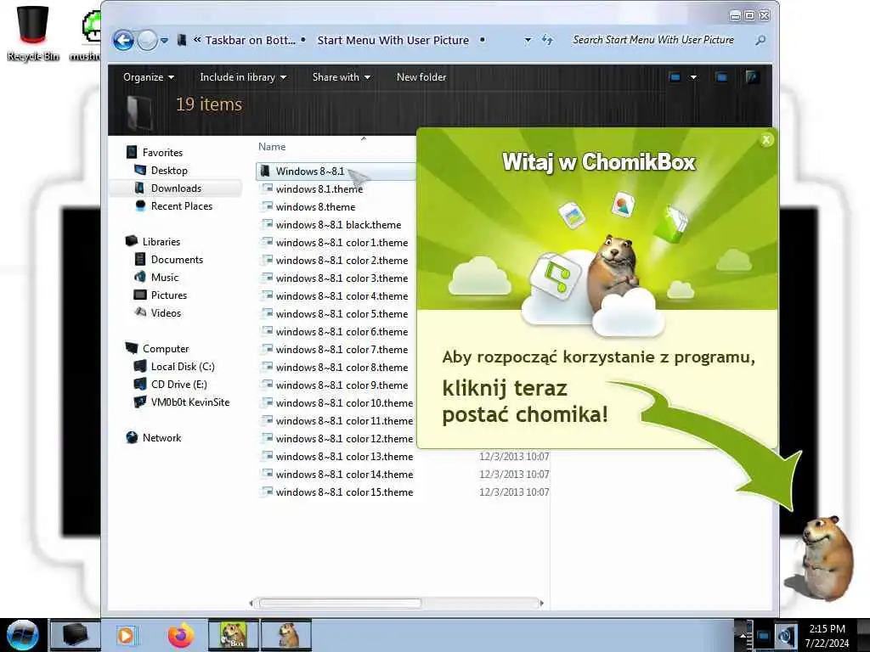Select windows 8~8.1 color 10.theme
The image size is (870, 652).
(344, 402)
